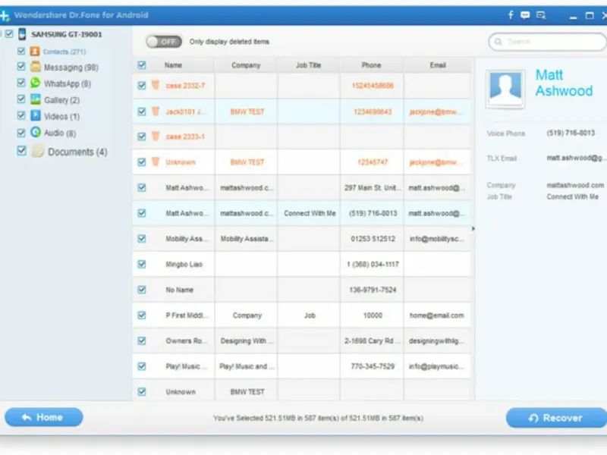Collapse the detail panel arrow
This screenshot has width=607, height=455.
coord(473,229)
